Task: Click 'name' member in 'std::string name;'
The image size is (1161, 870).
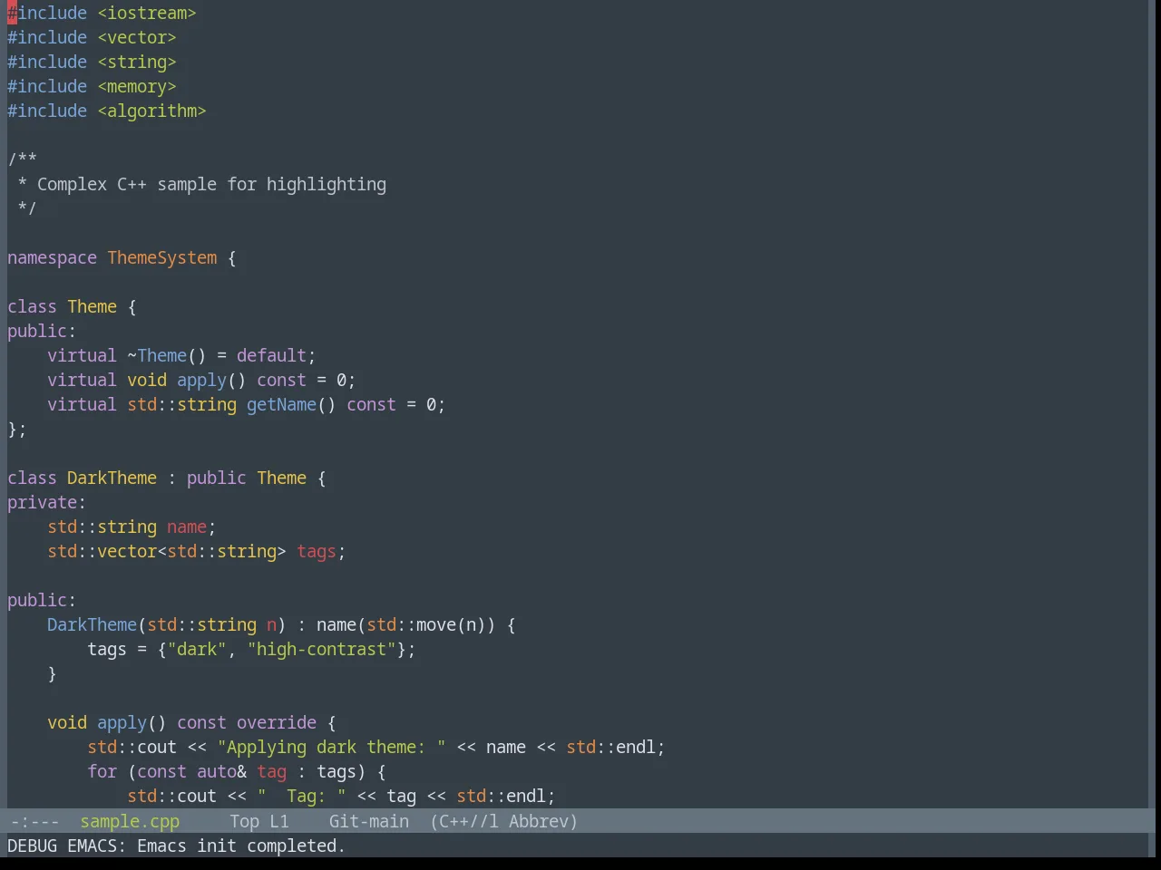Action: tap(187, 527)
